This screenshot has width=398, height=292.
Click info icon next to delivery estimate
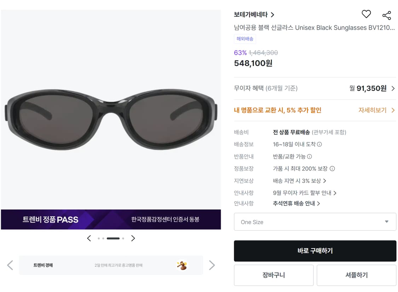(319, 144)
